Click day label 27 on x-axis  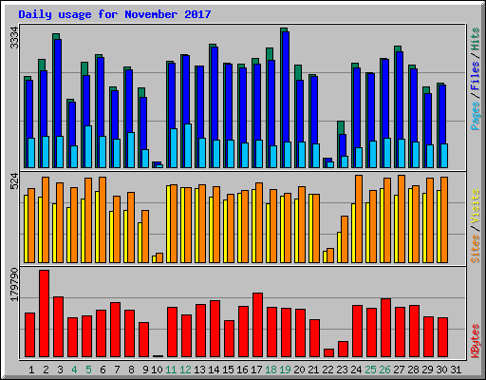tap(399, 370)
